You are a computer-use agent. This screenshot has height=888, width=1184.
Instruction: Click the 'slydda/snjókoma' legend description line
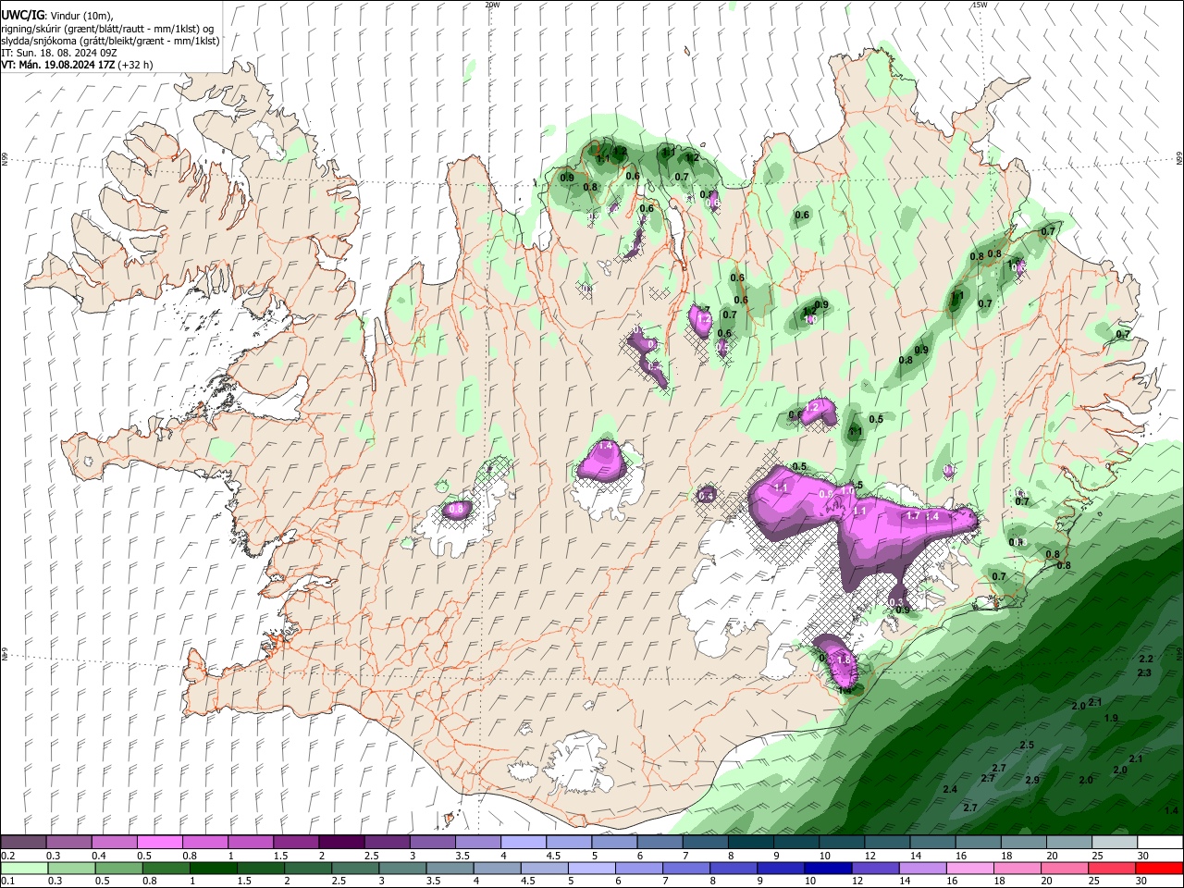pyautogui.click(x=110, y=41)
